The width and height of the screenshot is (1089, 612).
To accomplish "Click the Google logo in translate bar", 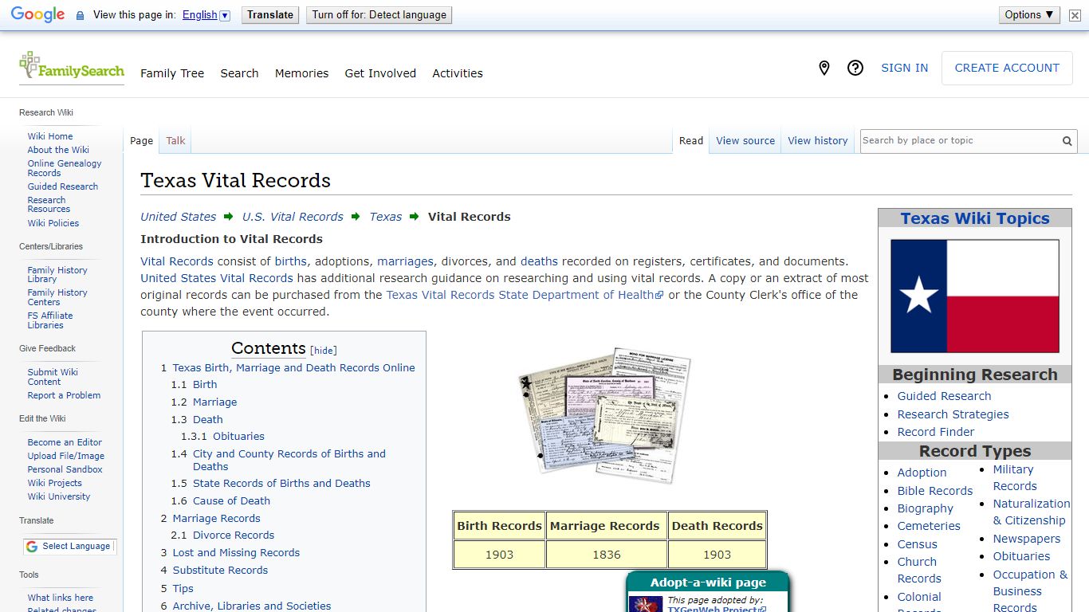I will [x=37, y=15].
